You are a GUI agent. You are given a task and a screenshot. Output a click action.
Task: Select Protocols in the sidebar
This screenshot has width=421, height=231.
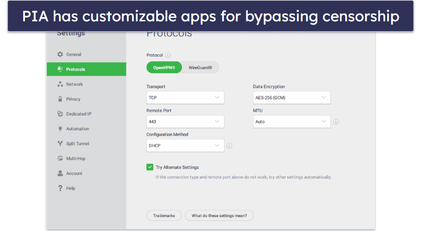86,69
